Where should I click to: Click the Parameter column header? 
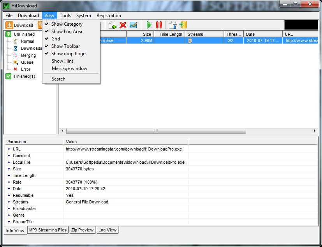[34, 142]
